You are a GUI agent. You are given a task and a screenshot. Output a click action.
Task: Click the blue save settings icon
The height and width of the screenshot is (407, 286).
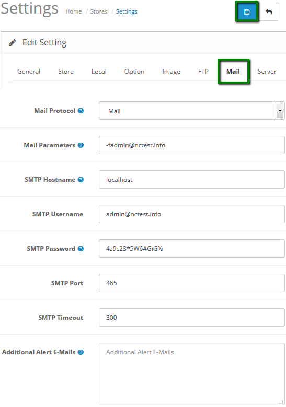[246, 11]
